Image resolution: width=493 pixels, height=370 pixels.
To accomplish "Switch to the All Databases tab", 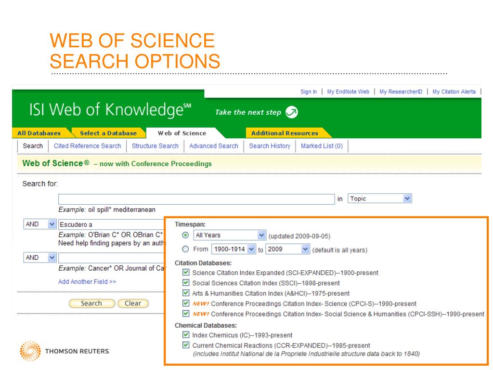I will 39,133.
